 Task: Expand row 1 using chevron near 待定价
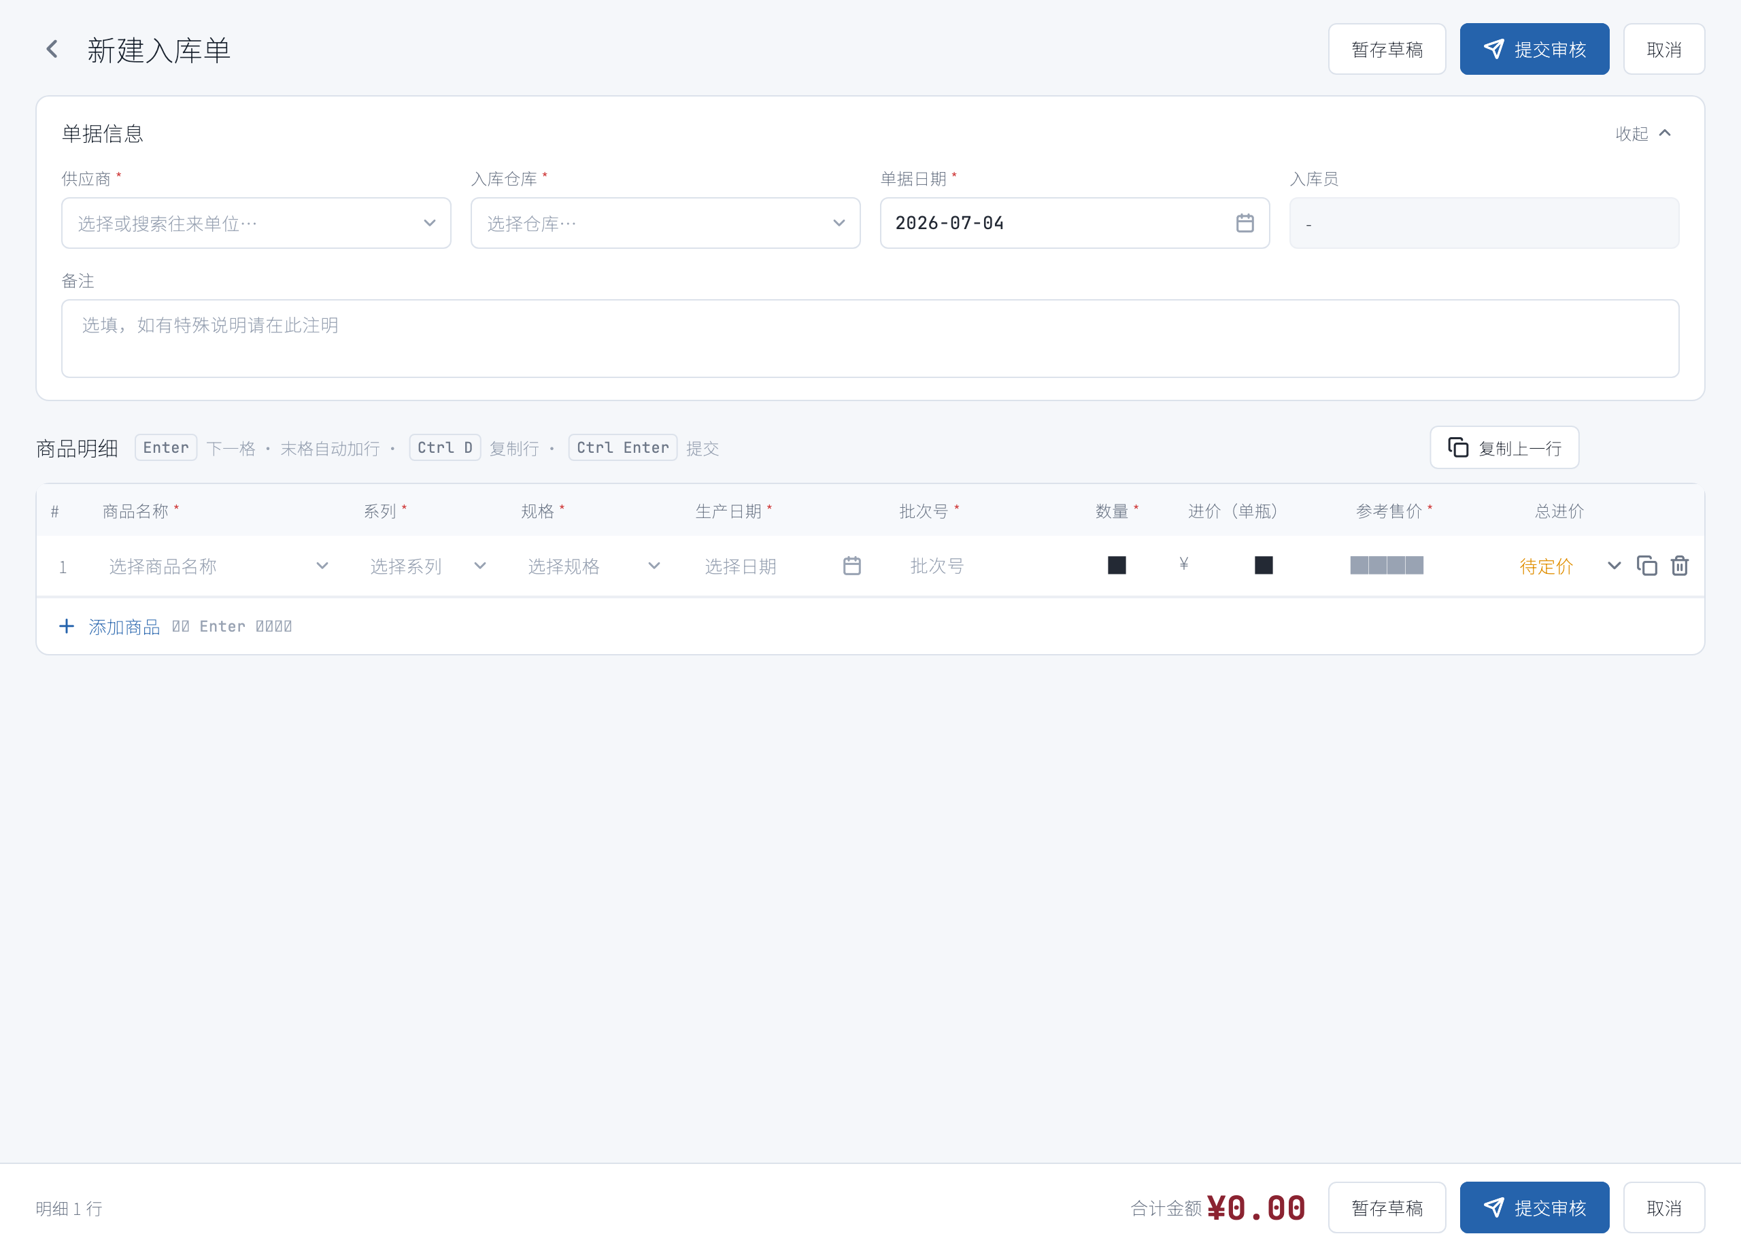tap(1614, 566)
